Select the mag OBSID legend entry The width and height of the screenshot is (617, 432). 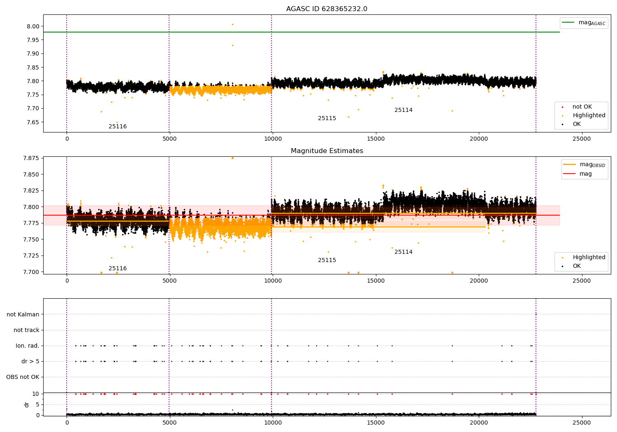click(x=584, y=165)
